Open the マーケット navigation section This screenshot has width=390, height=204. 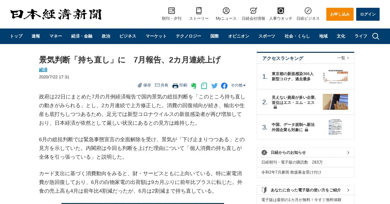(156, 36)
